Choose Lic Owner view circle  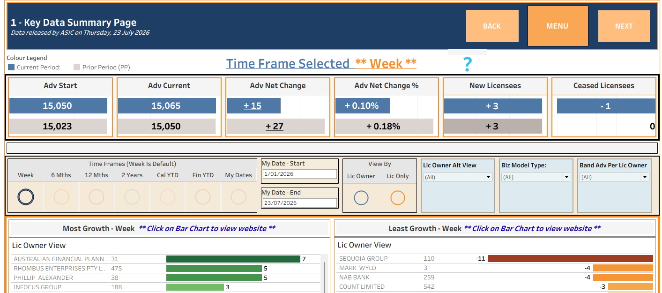pos(361,198)
